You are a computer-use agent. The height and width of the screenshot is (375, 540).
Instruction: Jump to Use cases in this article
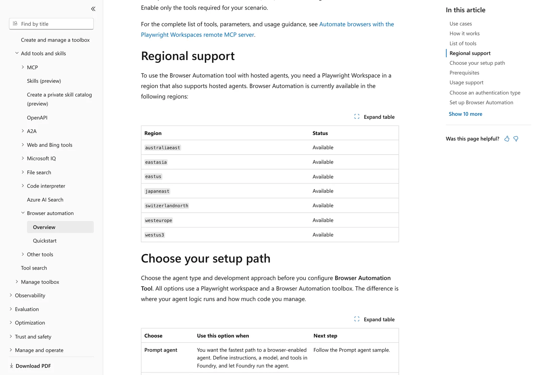pyautogui.click(x=461, y=24)
